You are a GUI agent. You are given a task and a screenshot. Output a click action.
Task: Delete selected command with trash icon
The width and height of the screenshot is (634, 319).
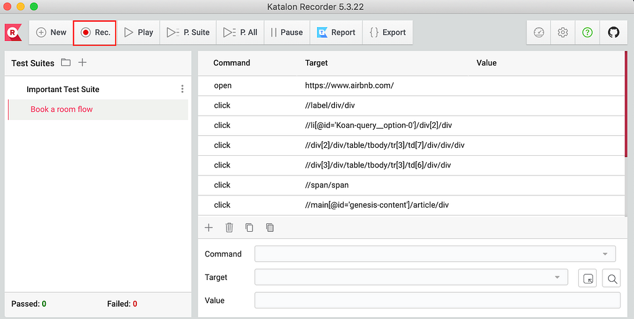229,228
